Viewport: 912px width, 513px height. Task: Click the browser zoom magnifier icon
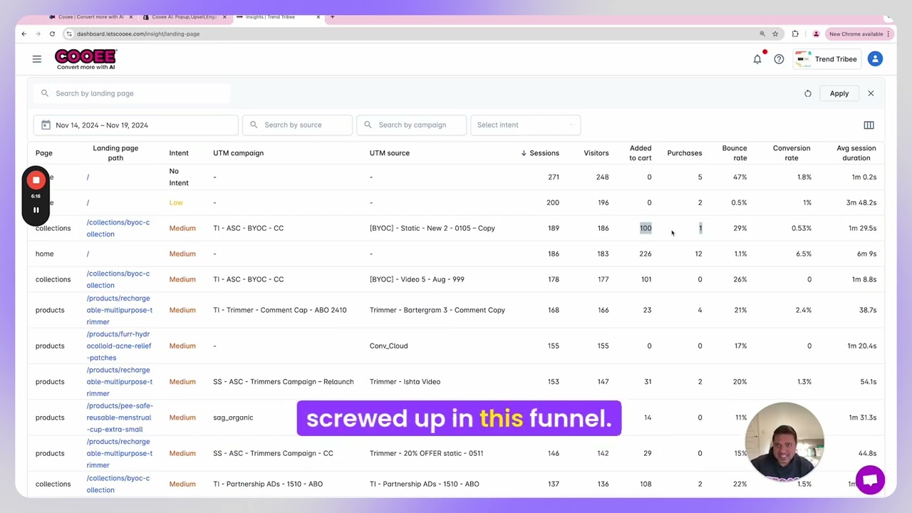point(762,33)
